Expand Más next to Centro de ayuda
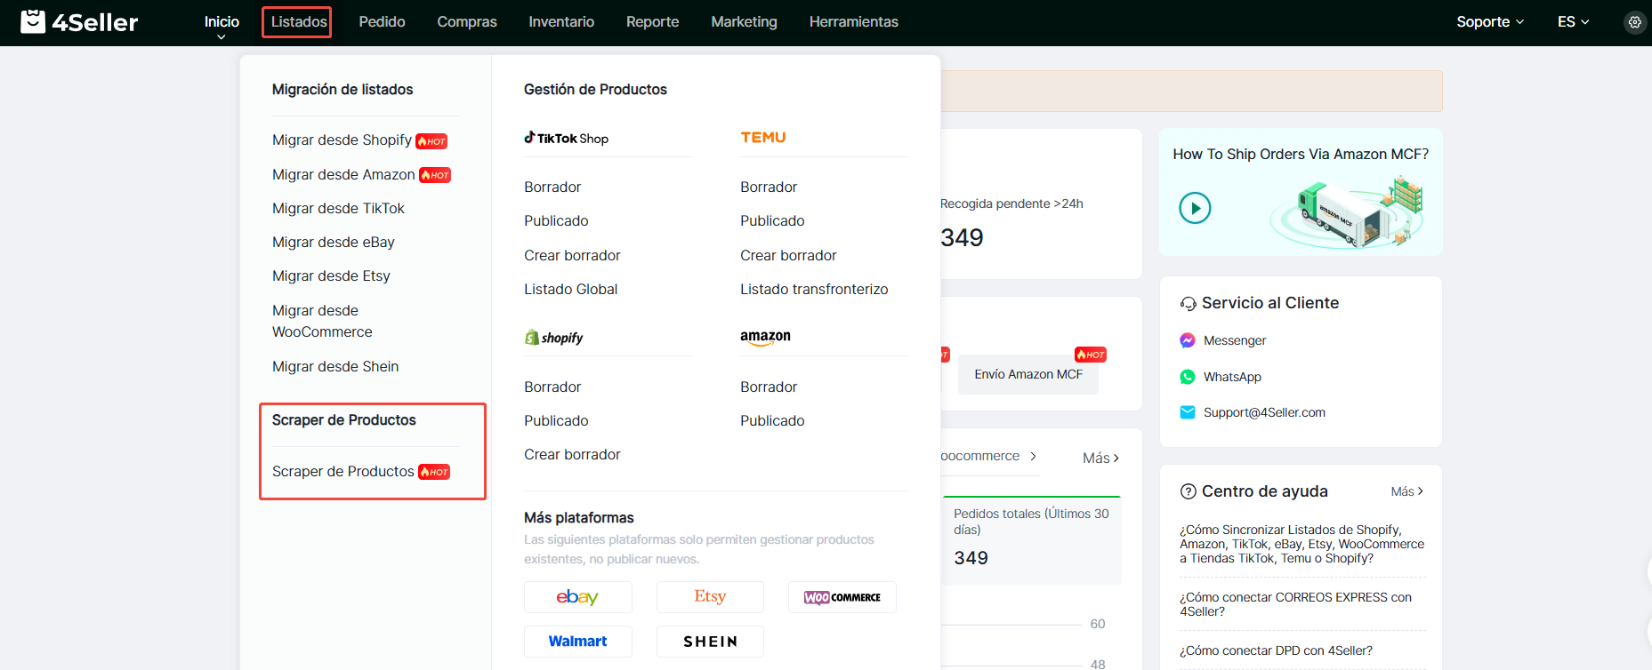1652x670 pixels. (1406, 491)
